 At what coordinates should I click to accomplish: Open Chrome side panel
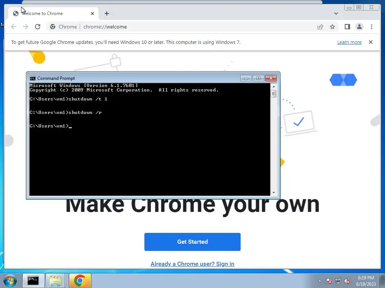coord(347,27)
